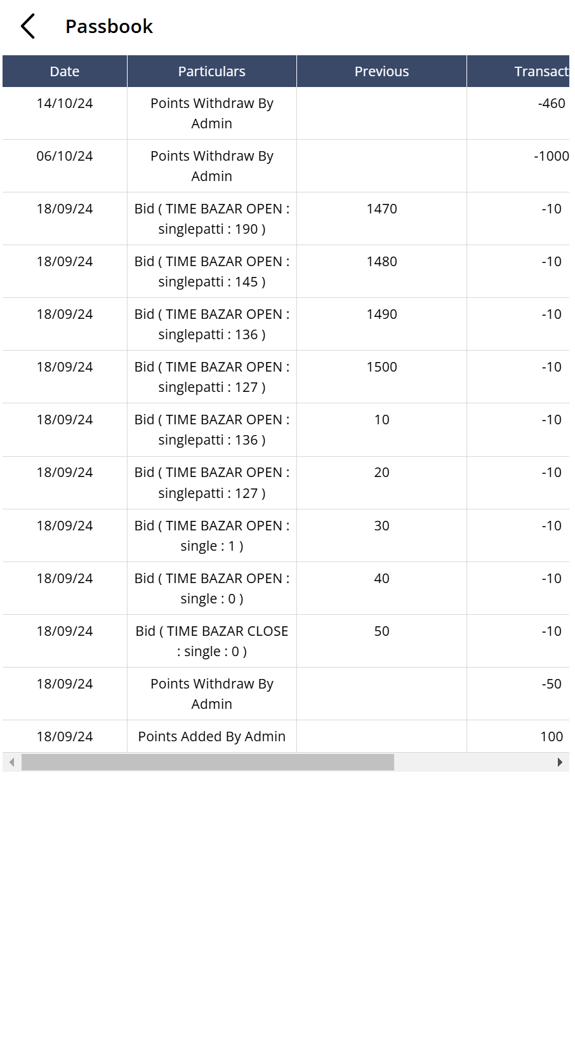Select the 06/10/24 Points Withdraw entry

coord(211,166)
